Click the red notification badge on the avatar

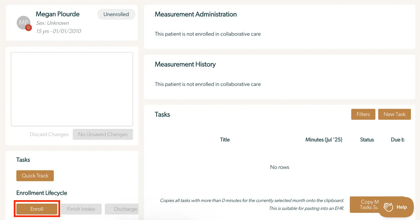[28, 28]
